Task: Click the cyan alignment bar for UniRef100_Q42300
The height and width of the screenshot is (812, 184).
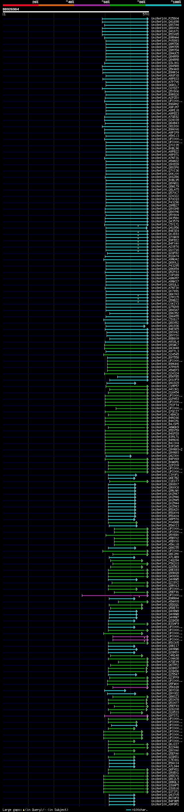Action: click(118, 456)
